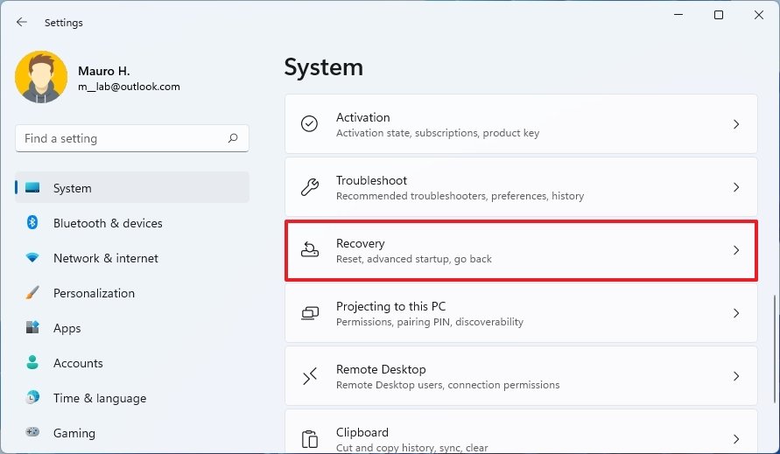Maximize the Settings window
Screen dimensions: 780x454
coord(719,15)
